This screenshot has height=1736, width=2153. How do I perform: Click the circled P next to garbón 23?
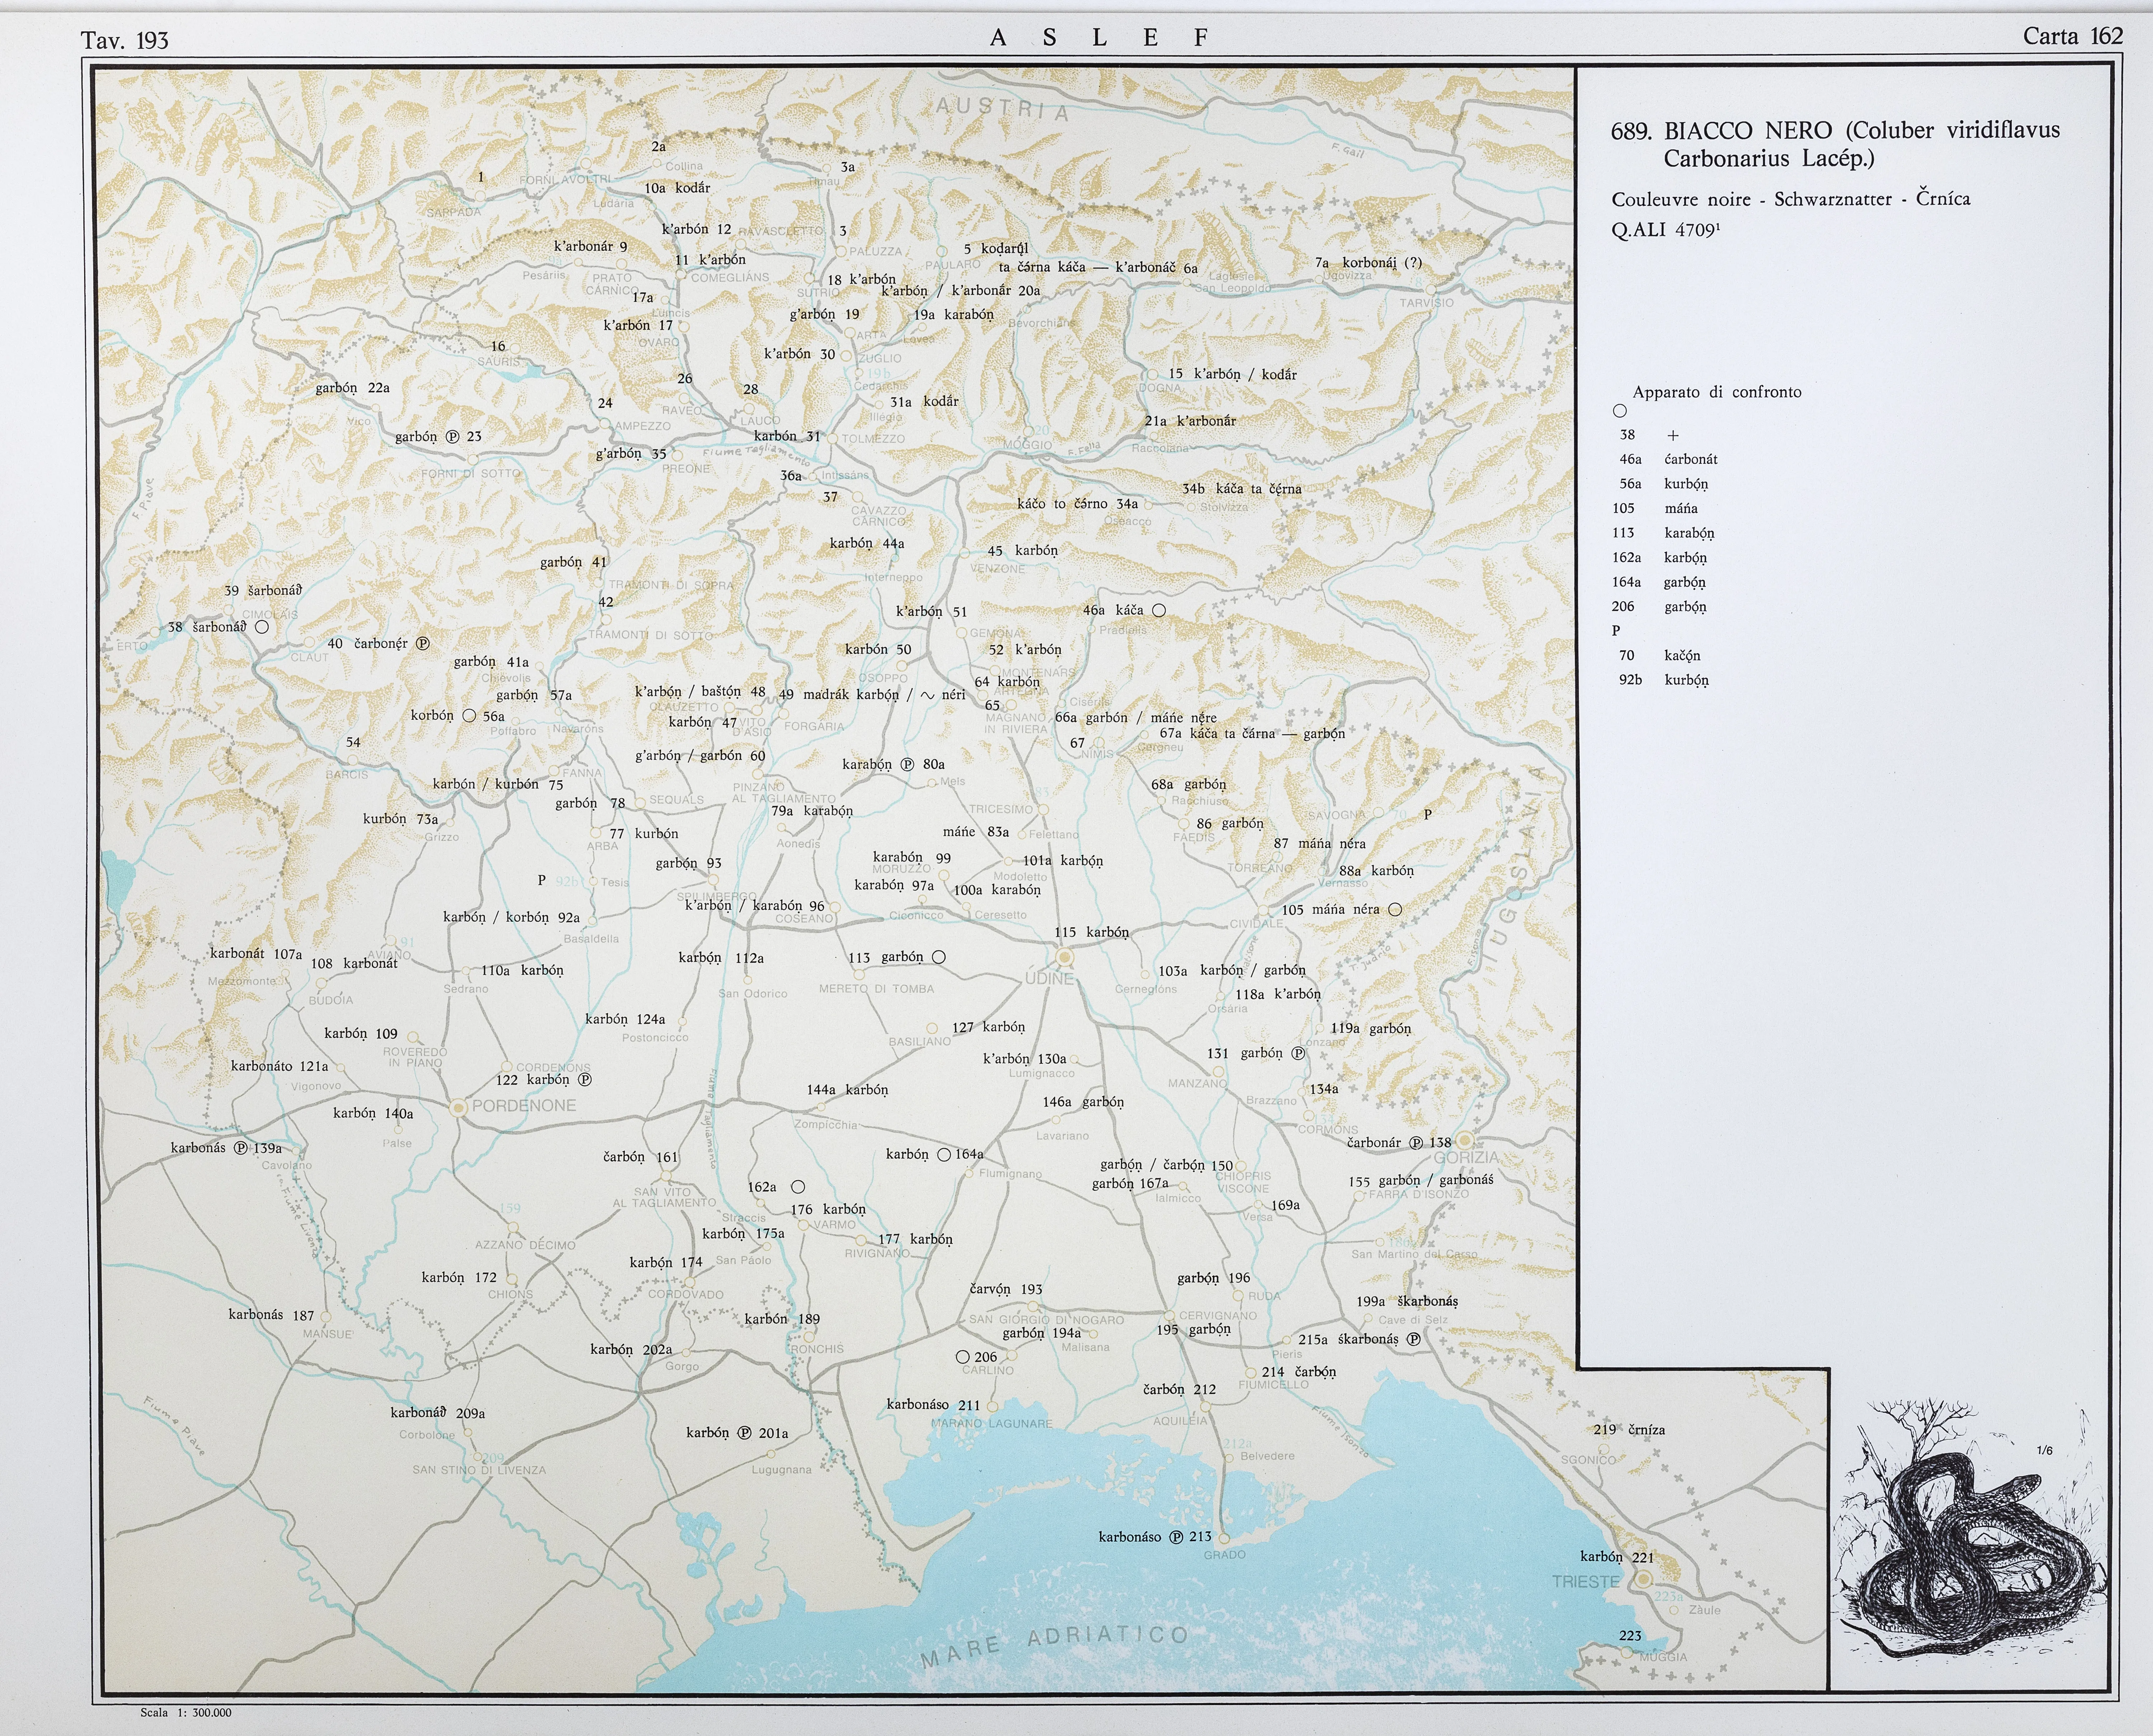point(452,437)
